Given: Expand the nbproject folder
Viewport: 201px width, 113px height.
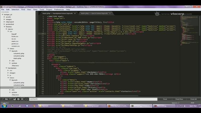Looking at the screenshot, I should point(4,22).
